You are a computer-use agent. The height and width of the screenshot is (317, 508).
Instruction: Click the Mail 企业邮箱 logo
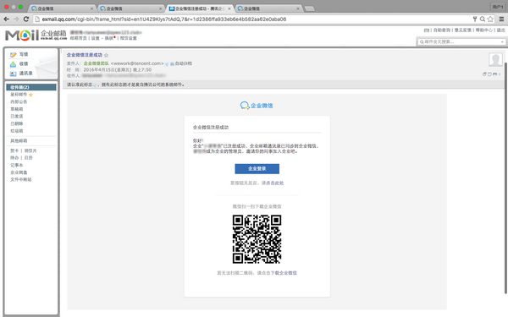click(36, 35)
